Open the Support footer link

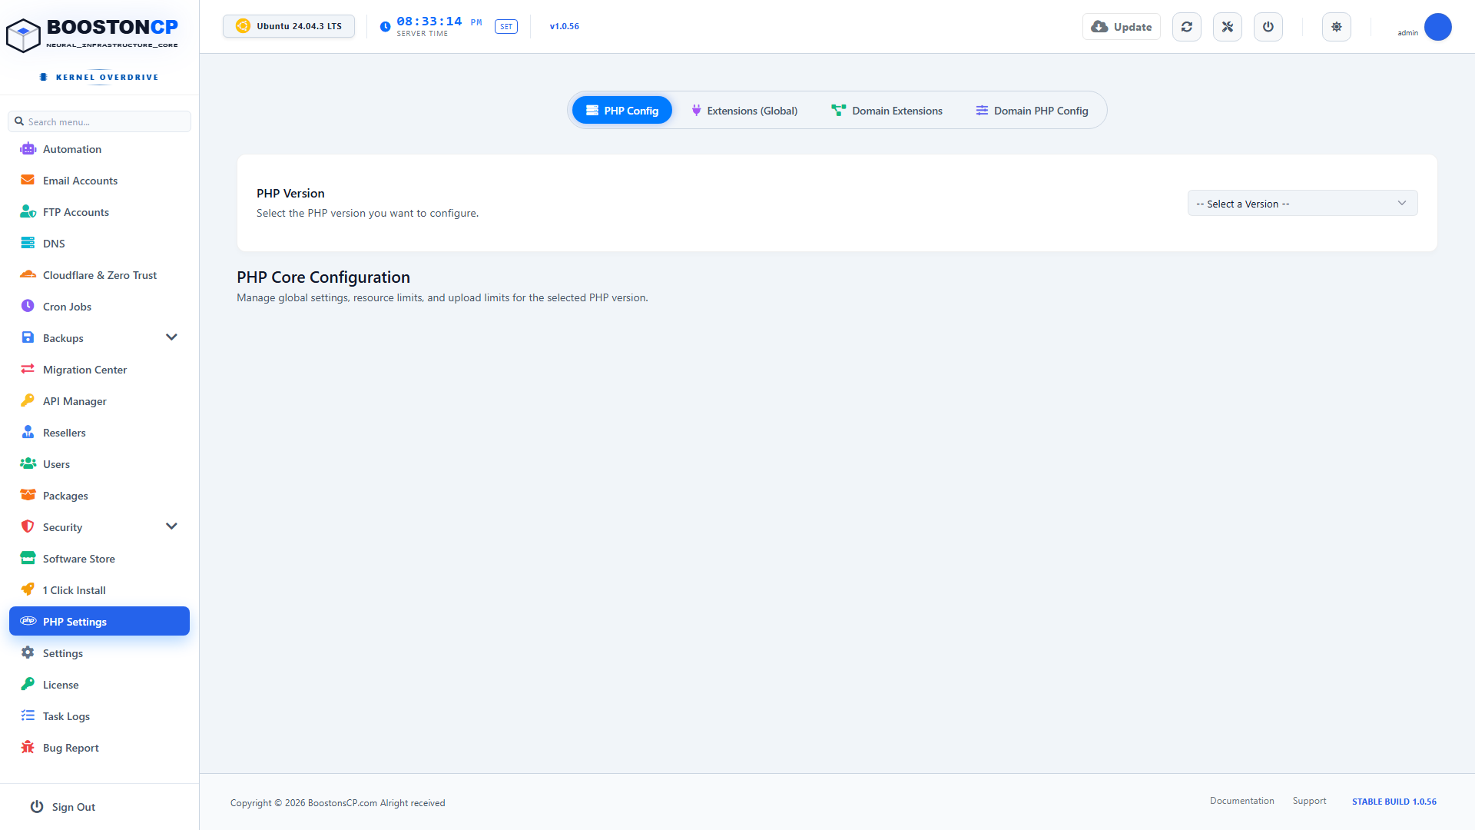(x=1309, y=801)
